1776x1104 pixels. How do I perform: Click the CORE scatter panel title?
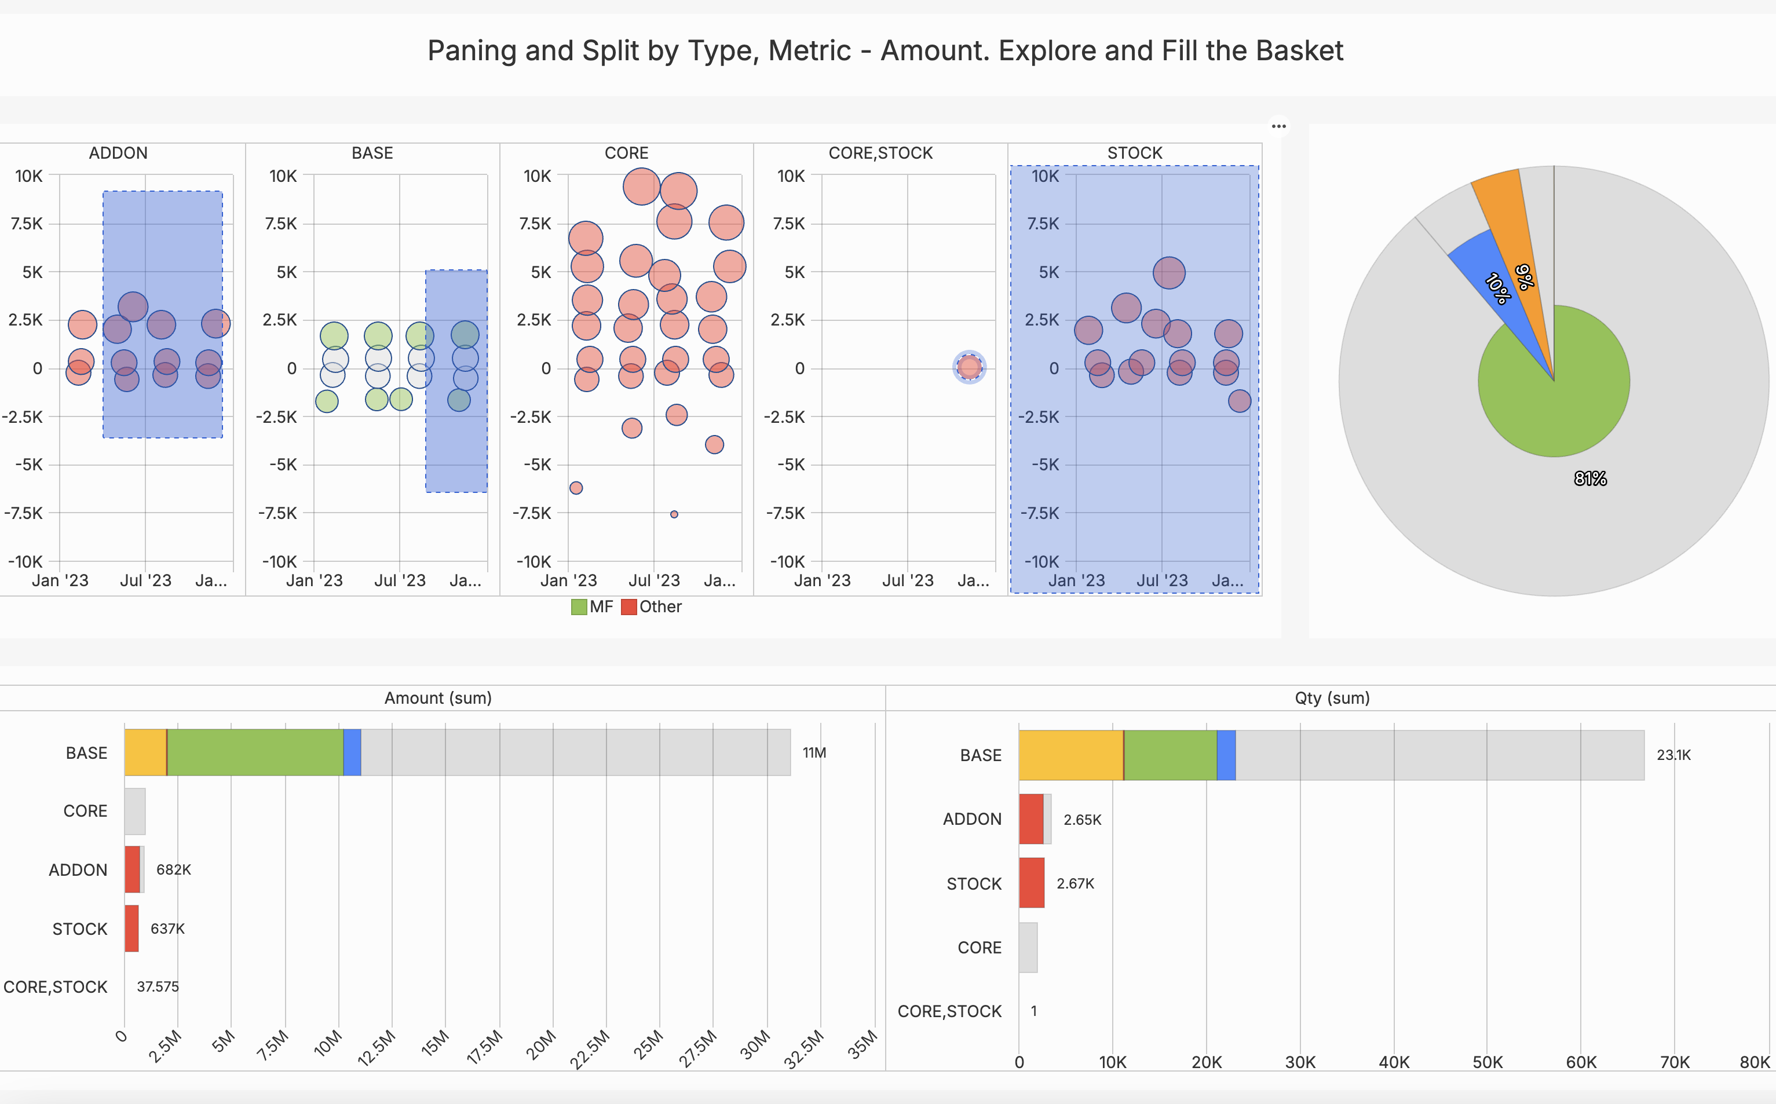point(626,153)
